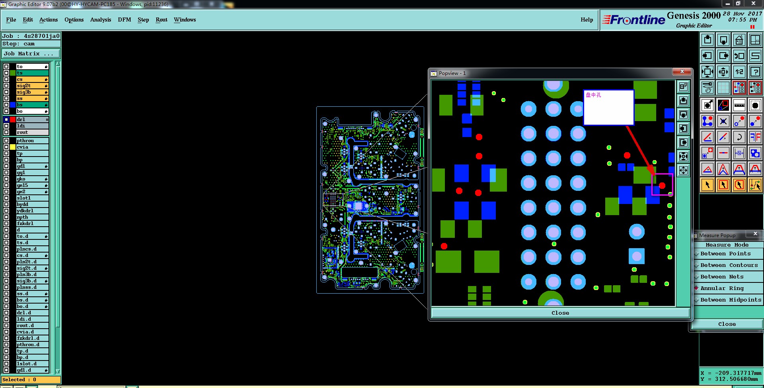Click the pan right icon in main toolbar
The image size is (764, 388).
click(723, 56)
